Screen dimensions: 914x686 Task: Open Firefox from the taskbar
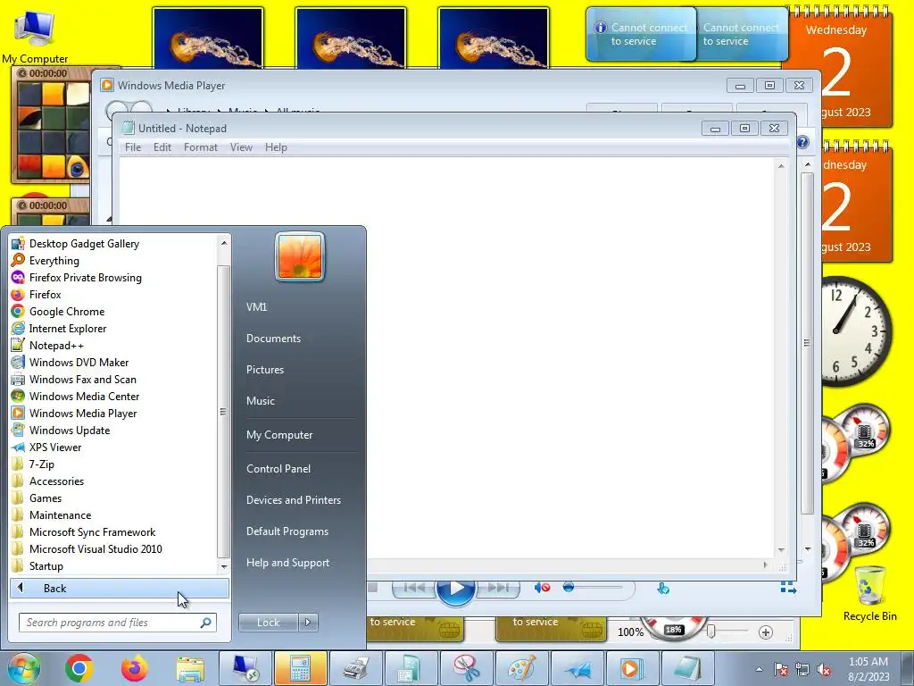pyautogui.click(x=135, y=668)
